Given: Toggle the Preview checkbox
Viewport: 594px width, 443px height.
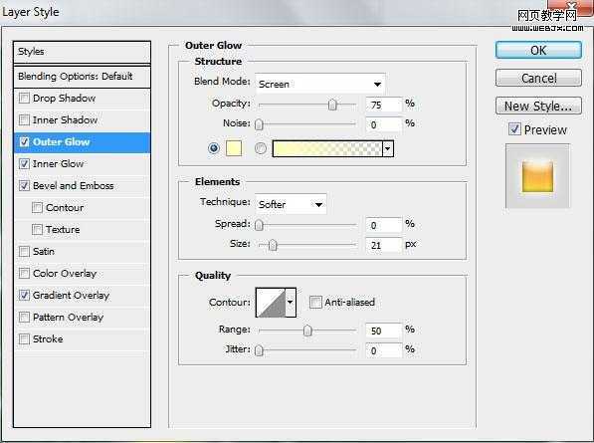Looking at the screenshot, I should click(x=514, y=129).
